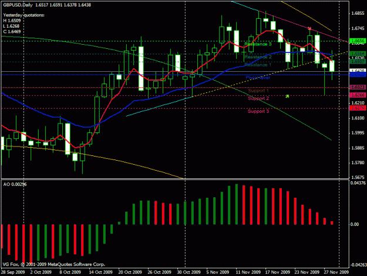Click the "26 Oct 2009" date label

tap(159, 272)
